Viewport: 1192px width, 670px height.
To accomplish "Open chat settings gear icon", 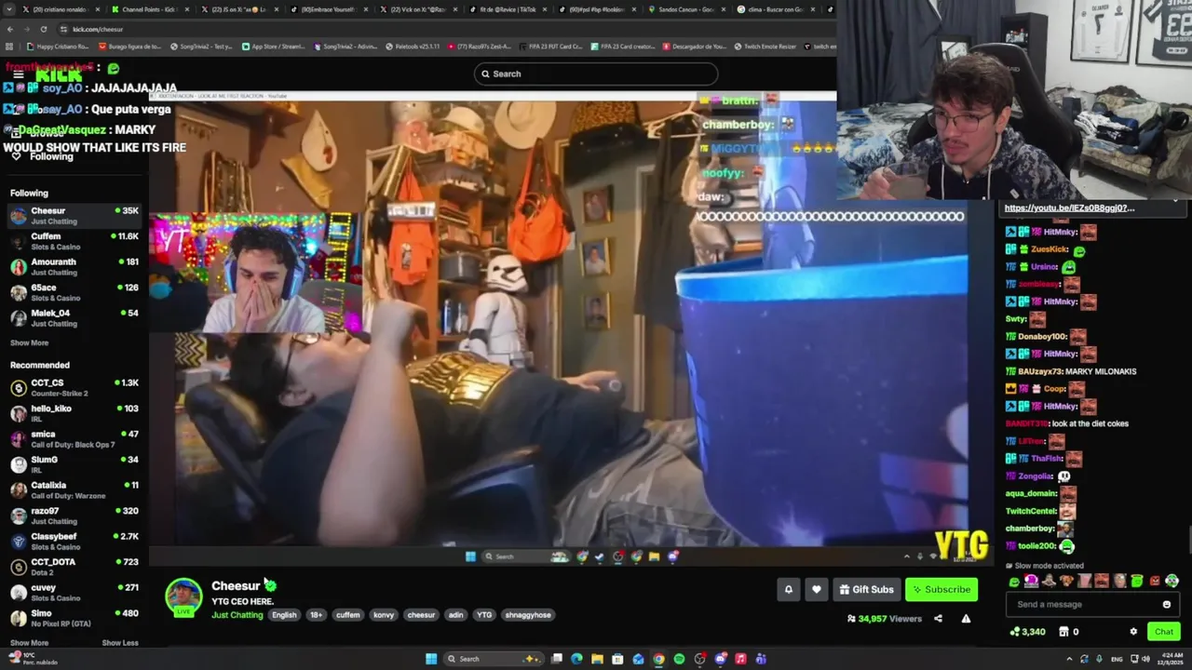I will pos(1133,632).
